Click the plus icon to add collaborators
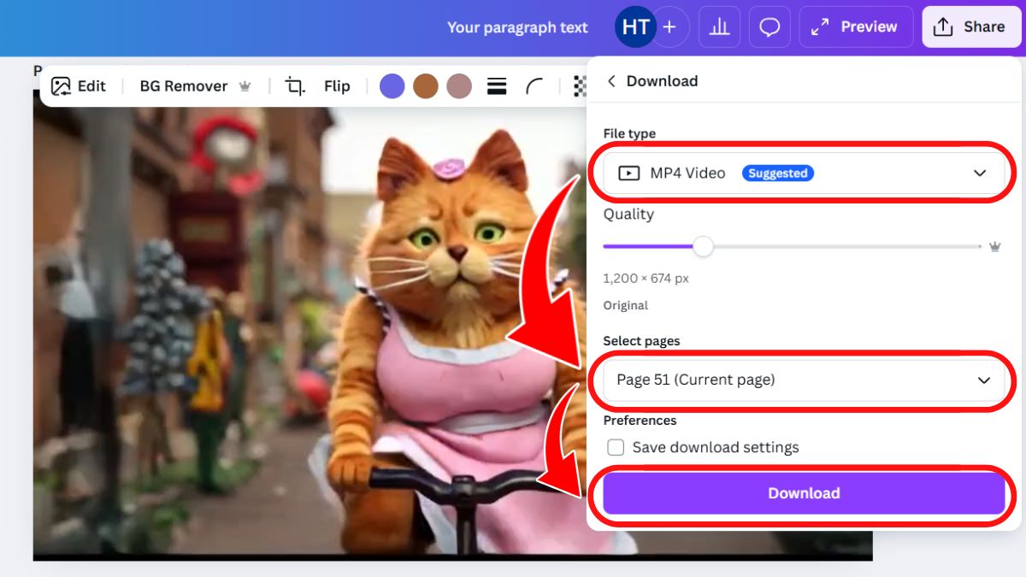This screenshot has height=577, width=1026. 669,27
